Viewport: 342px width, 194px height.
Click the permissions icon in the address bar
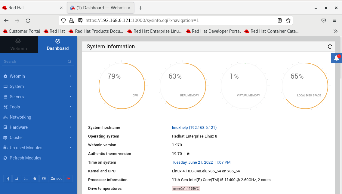80,20
